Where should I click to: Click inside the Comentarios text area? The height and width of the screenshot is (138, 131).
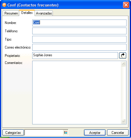pos(77,93)
